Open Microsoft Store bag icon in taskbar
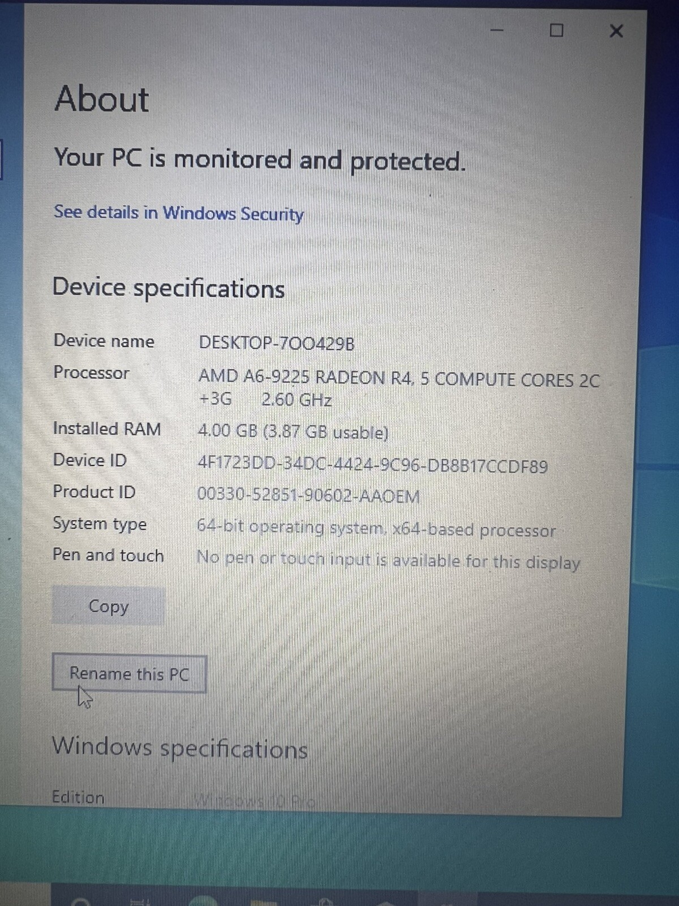679x906 pixels. tap(324, 901)
